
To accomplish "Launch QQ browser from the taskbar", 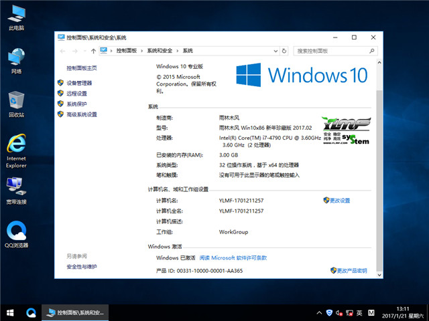I will click(x=31, y=313).
